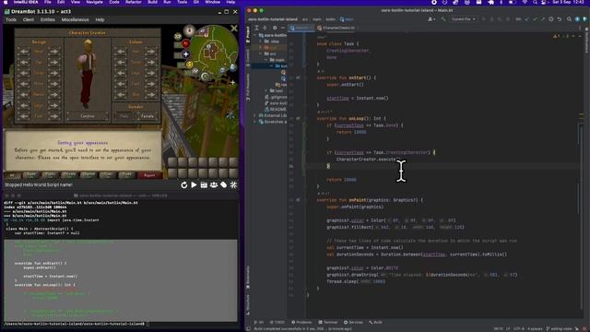Click the macOS Spotlight search icon
The width and height of the screenshot is (590, 332).
click(535, 2)
